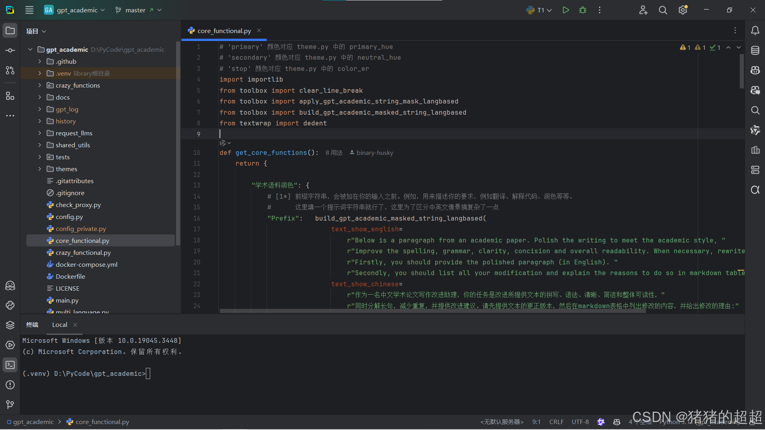
Task: Click the CRLF line separator widget
Action: pyautogui.click(x=556, y=422)
